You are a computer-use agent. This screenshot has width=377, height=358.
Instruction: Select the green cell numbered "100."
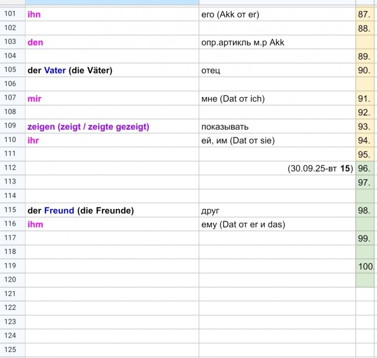366,267
